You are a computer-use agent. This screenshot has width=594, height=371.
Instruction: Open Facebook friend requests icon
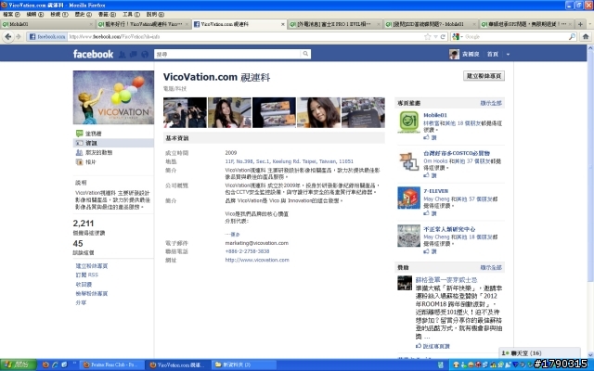point(122,55)
